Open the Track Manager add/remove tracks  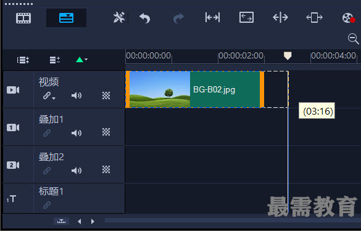tap(55, 60)
